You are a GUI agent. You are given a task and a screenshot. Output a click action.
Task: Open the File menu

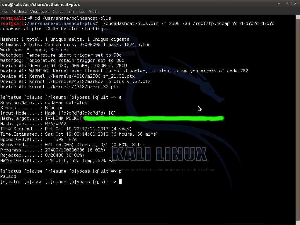(5, 11)
